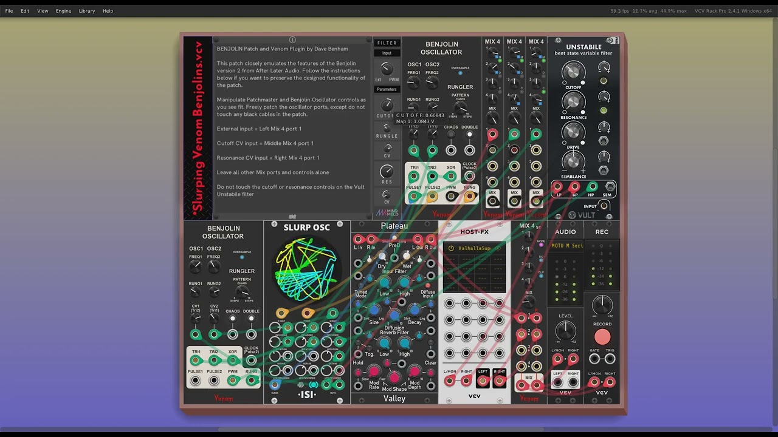
Task: Click PWM port on bottom-left Benjolin Oscillator
Action: [x=233, y=381]
